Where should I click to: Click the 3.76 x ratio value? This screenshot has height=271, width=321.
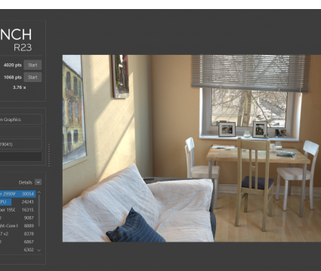tap(19, 87)
